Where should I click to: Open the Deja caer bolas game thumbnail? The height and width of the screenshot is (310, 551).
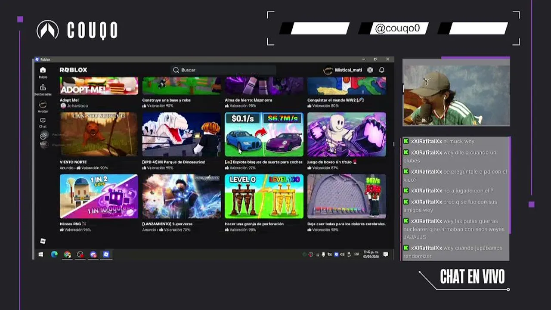click(x=347, y=196)
